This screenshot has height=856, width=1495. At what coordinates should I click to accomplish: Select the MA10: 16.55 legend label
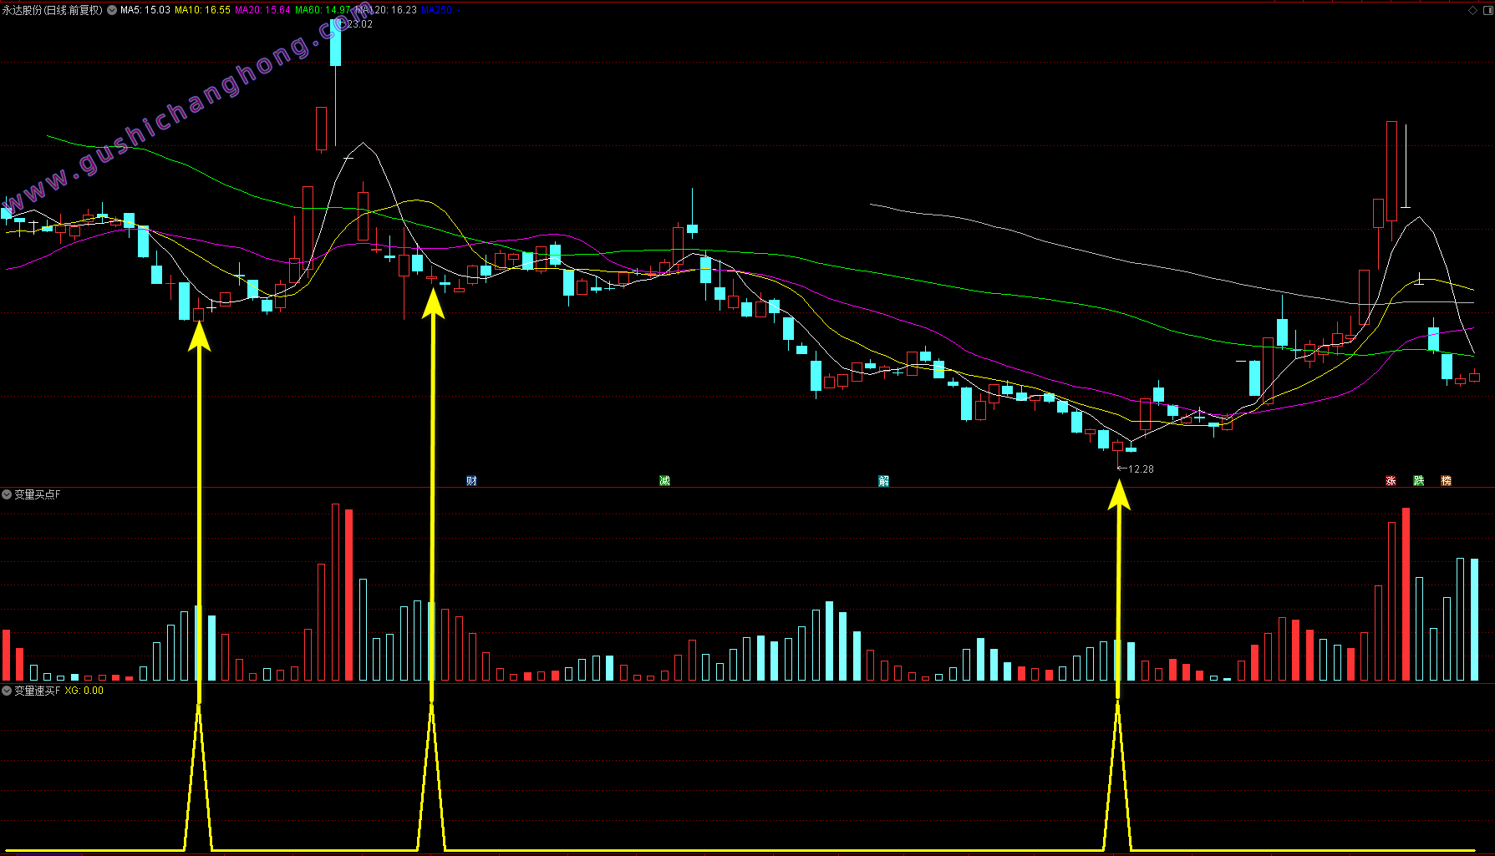[x=202, y=10]
